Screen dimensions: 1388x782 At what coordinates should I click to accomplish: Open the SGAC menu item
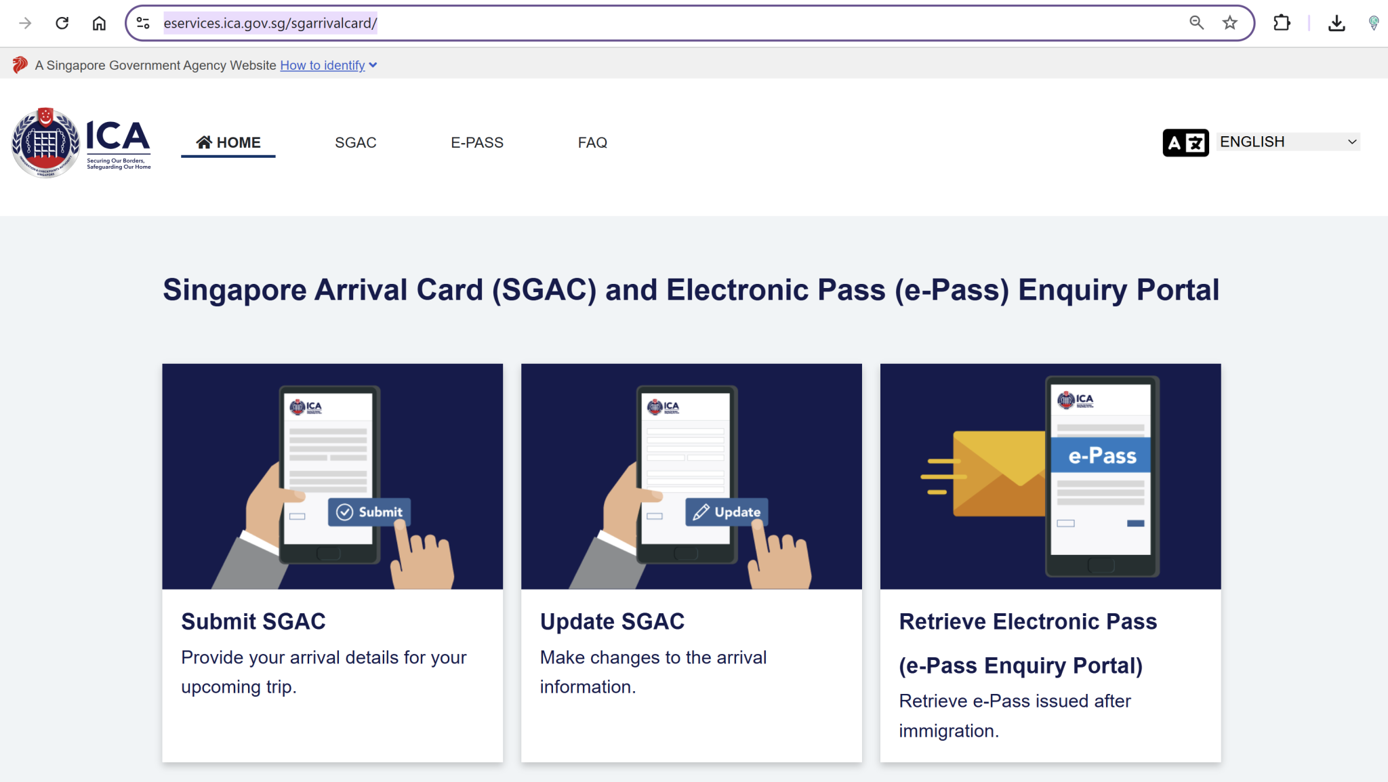(355, 142)
